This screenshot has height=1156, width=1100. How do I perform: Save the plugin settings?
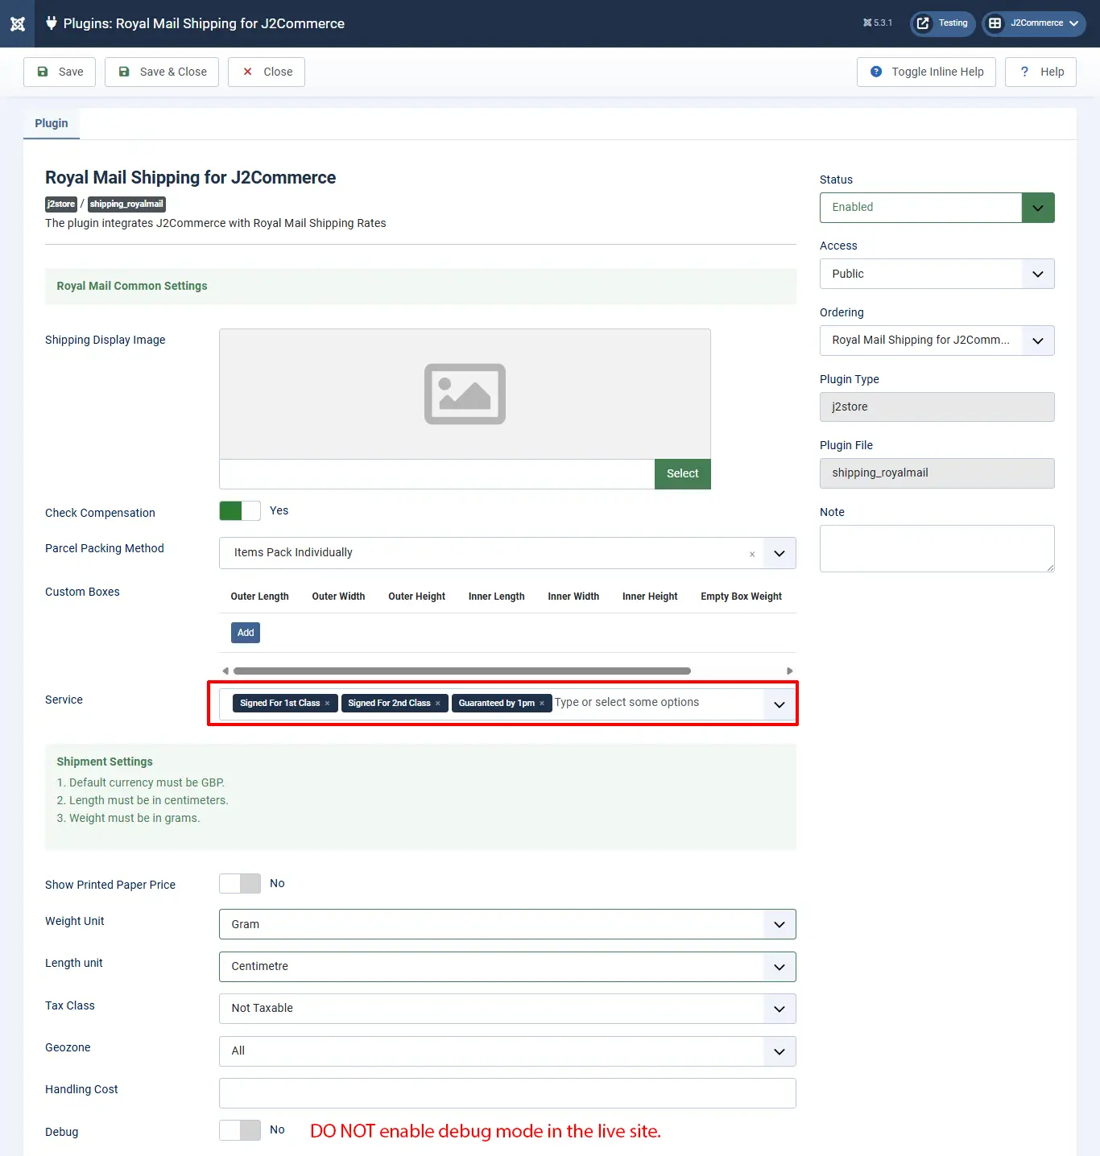(60, 72)
